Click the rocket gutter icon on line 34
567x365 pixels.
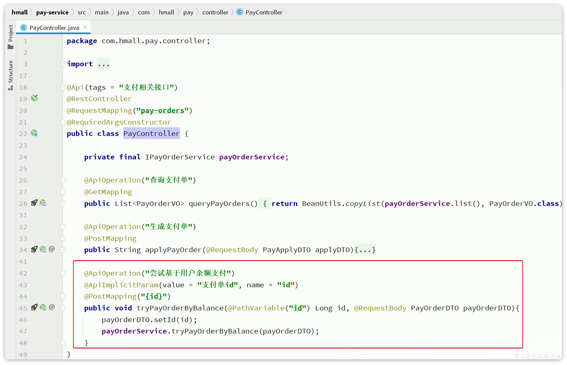tap(34, 249)
